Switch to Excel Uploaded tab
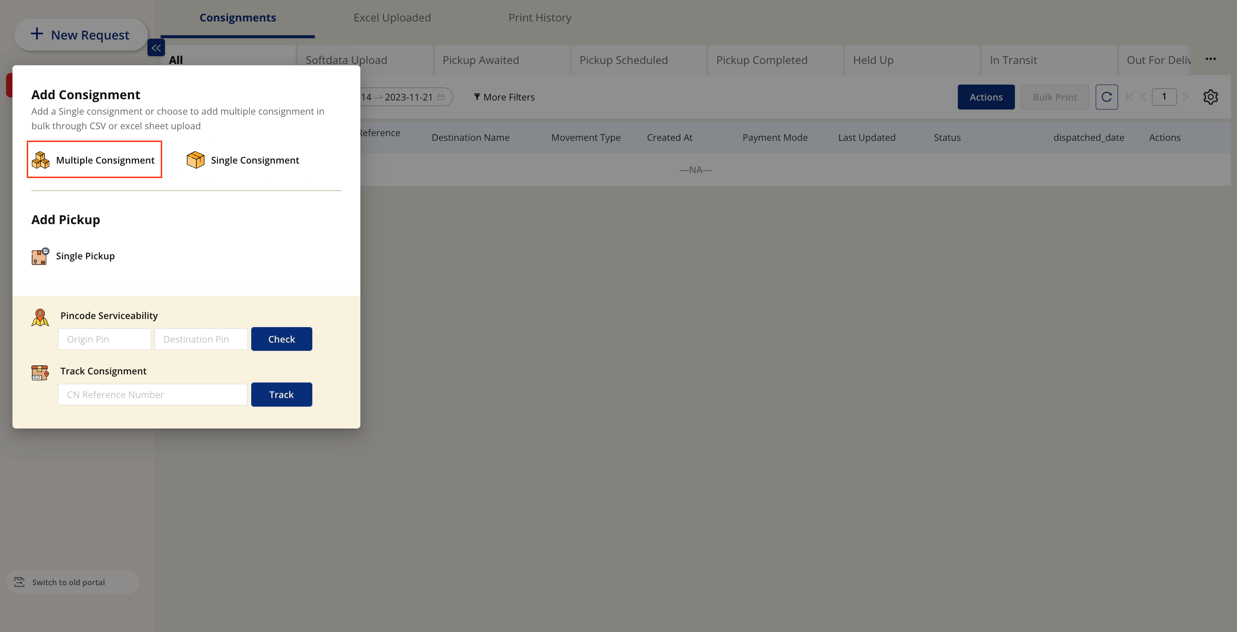 click(x=392, y=18)
